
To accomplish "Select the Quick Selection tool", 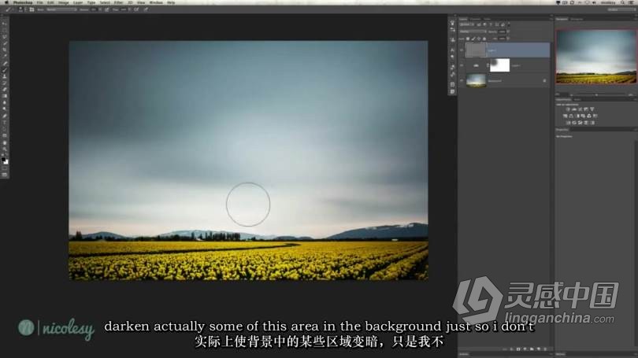I will click(5, 43).
